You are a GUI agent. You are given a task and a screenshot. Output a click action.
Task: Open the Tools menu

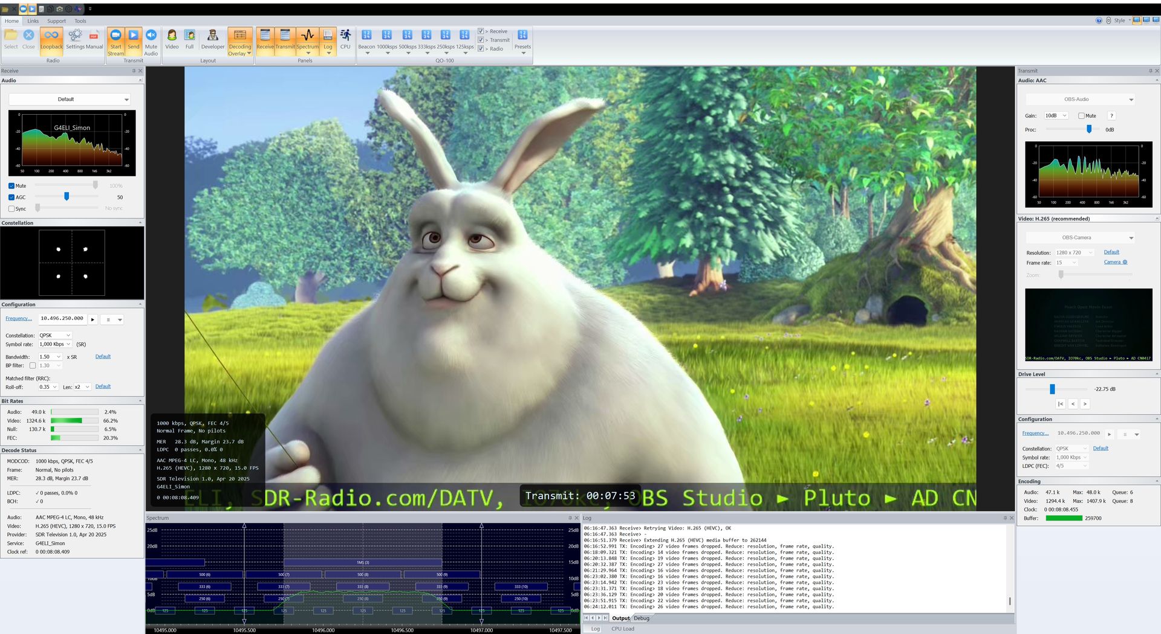pyautogui.click(x=80, y=21)
